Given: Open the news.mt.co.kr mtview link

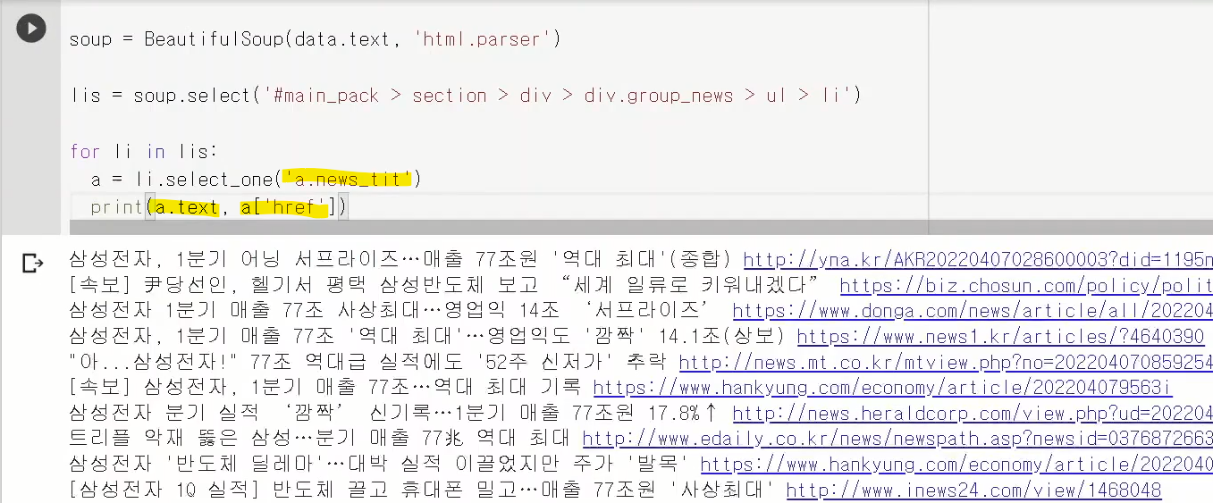Looking at the screenshot, I should pos(946,362).
